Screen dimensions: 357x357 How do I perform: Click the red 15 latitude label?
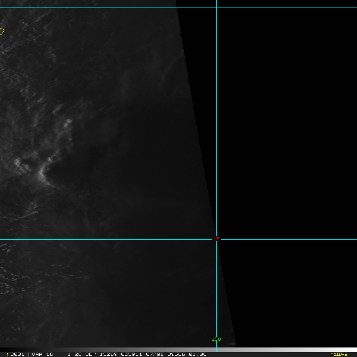pos(216,239)
